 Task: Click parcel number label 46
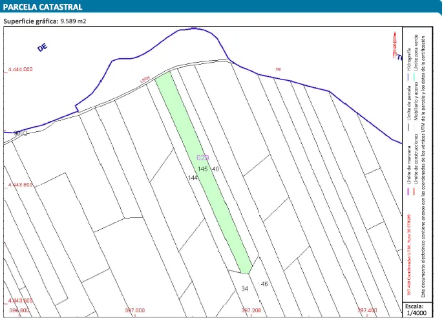[264, 284]
